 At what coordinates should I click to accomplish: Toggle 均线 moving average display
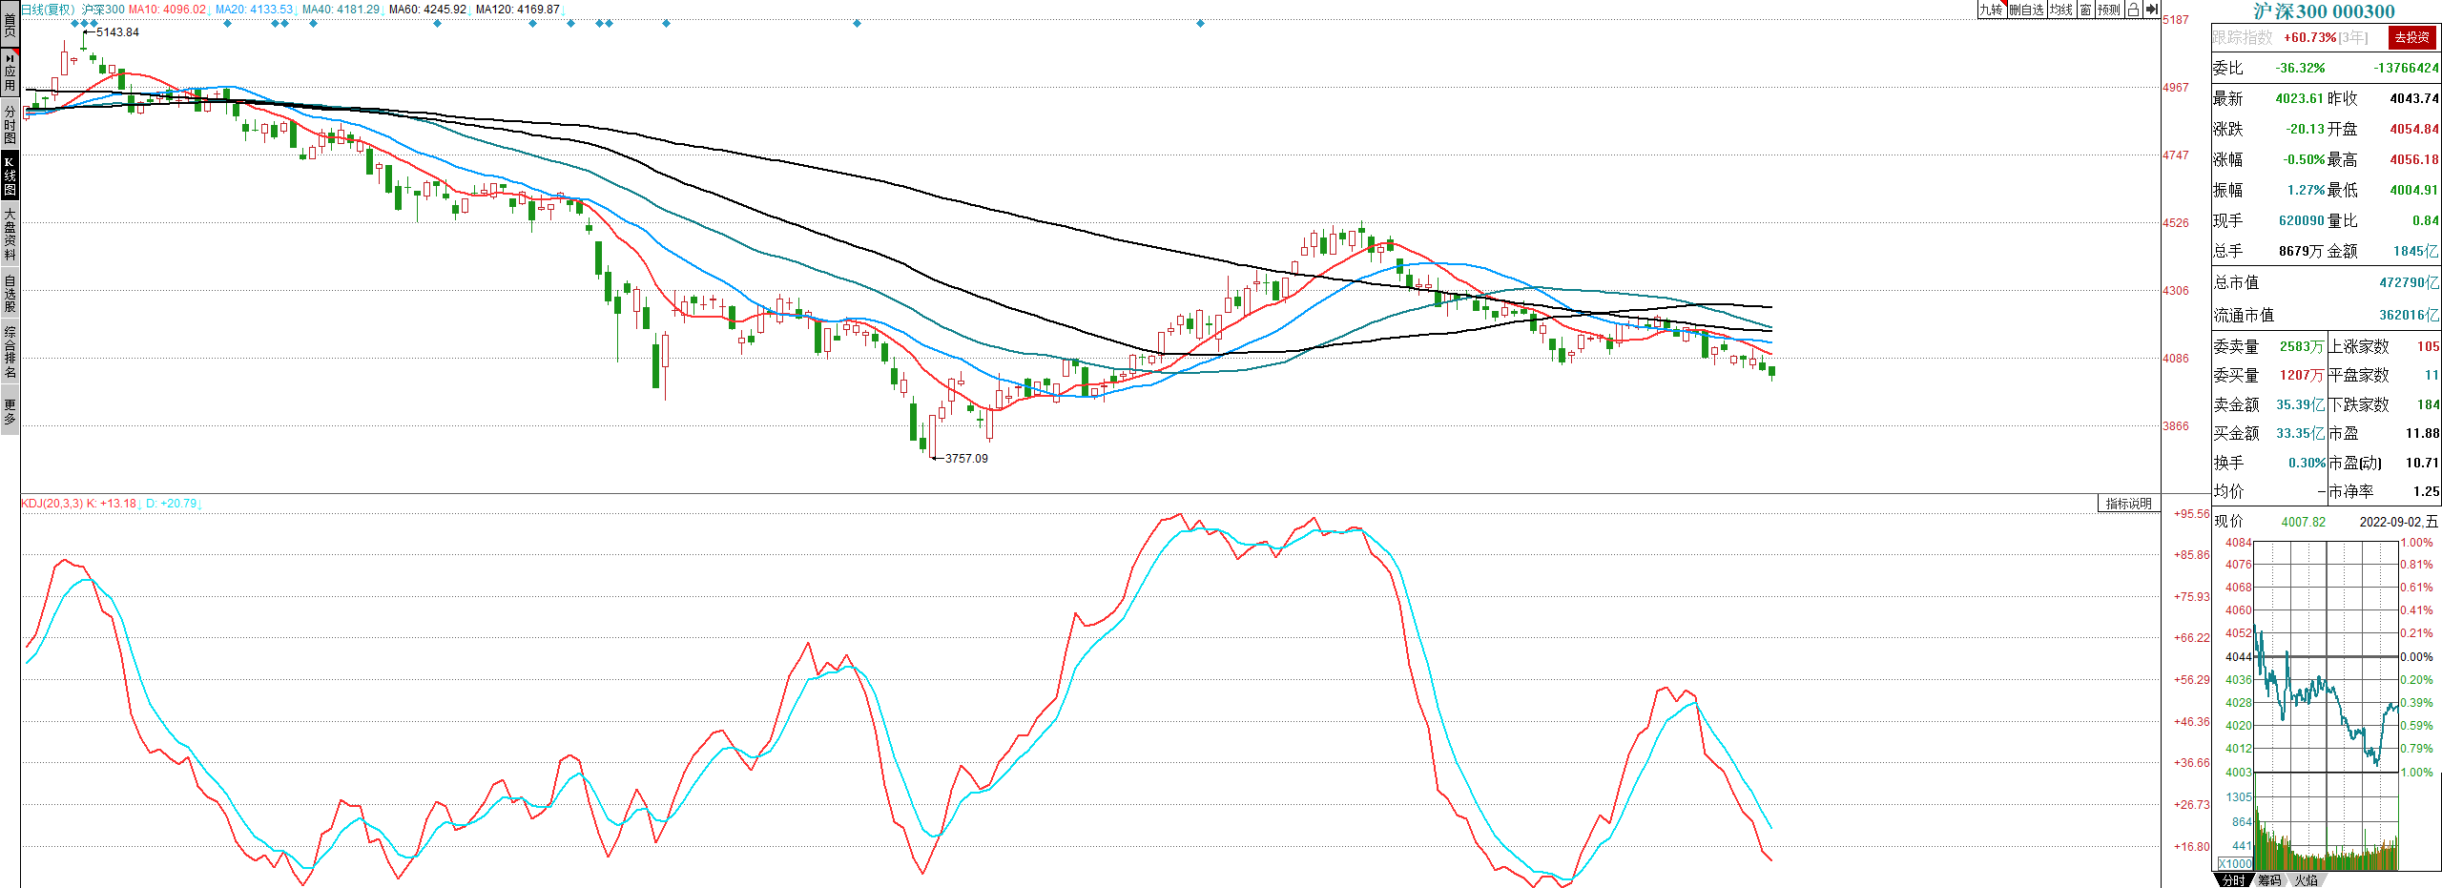[2061, 10]
